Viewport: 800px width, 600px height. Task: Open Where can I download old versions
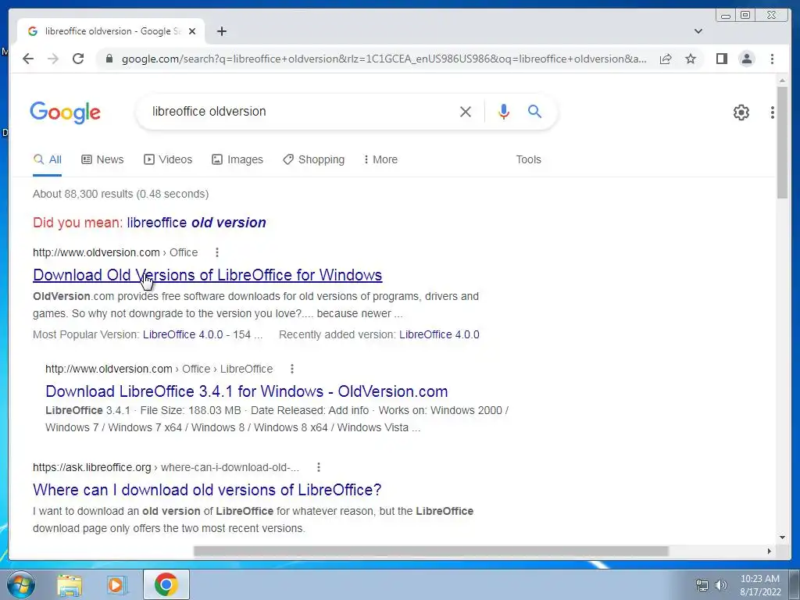[x=207, y=490]
